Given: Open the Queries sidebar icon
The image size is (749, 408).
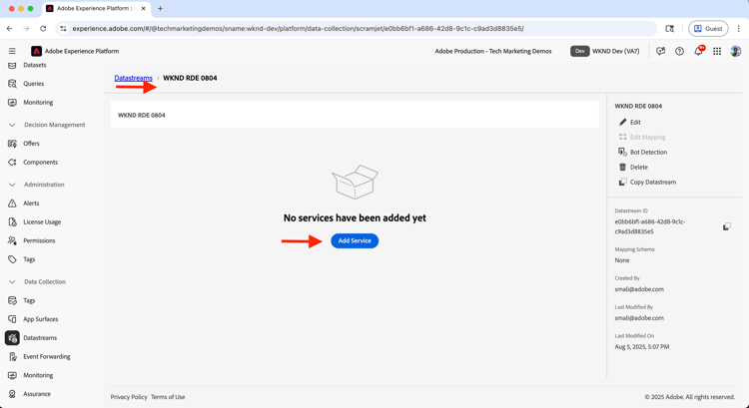Looking at the screenshot, I should click(x=12, y=84).
